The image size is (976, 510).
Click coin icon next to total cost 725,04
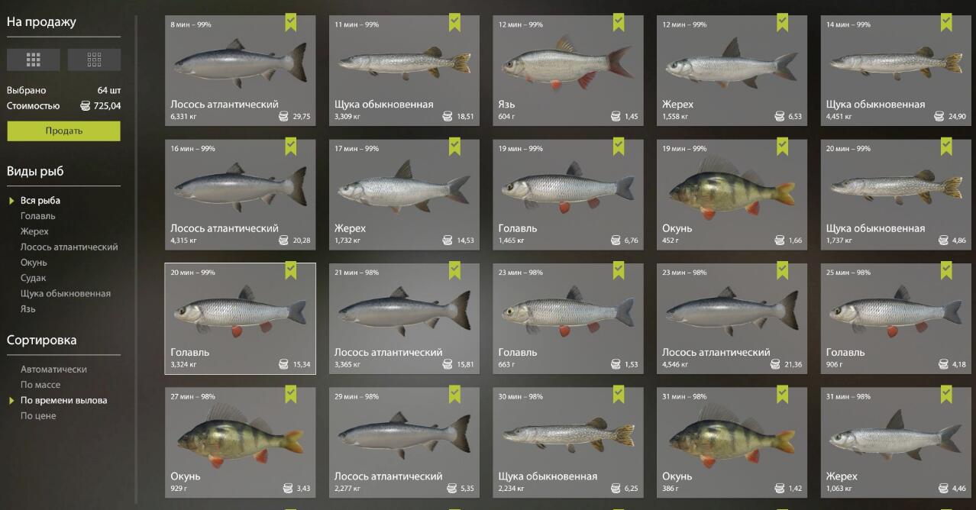coord(85,106)
